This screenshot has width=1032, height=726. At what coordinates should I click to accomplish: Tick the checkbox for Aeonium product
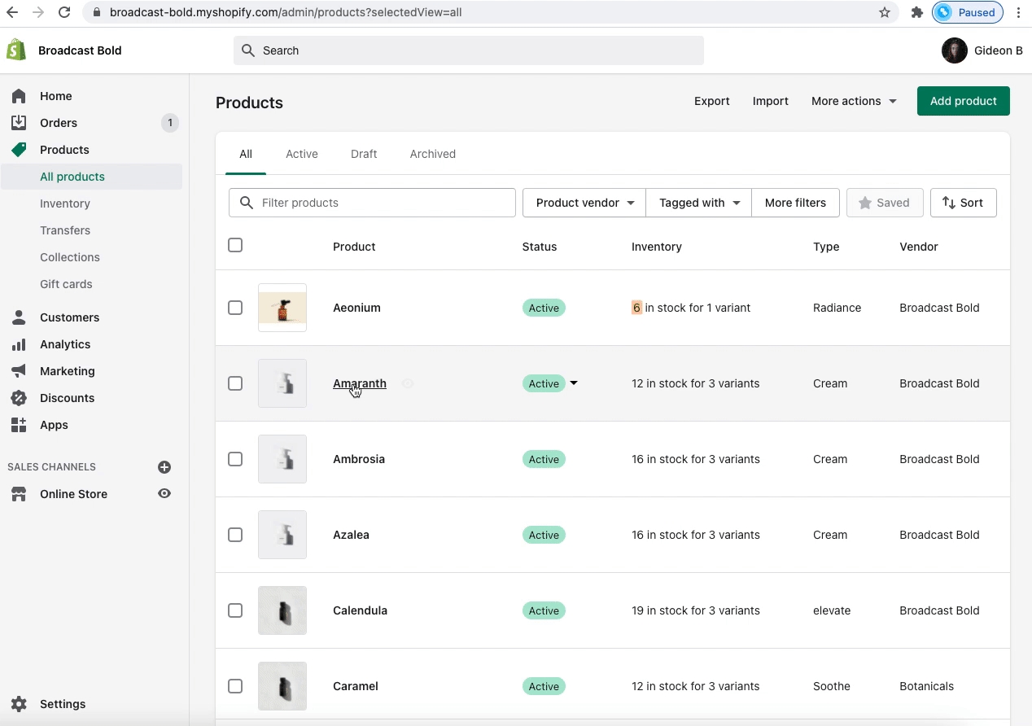[x=235, y=308]
